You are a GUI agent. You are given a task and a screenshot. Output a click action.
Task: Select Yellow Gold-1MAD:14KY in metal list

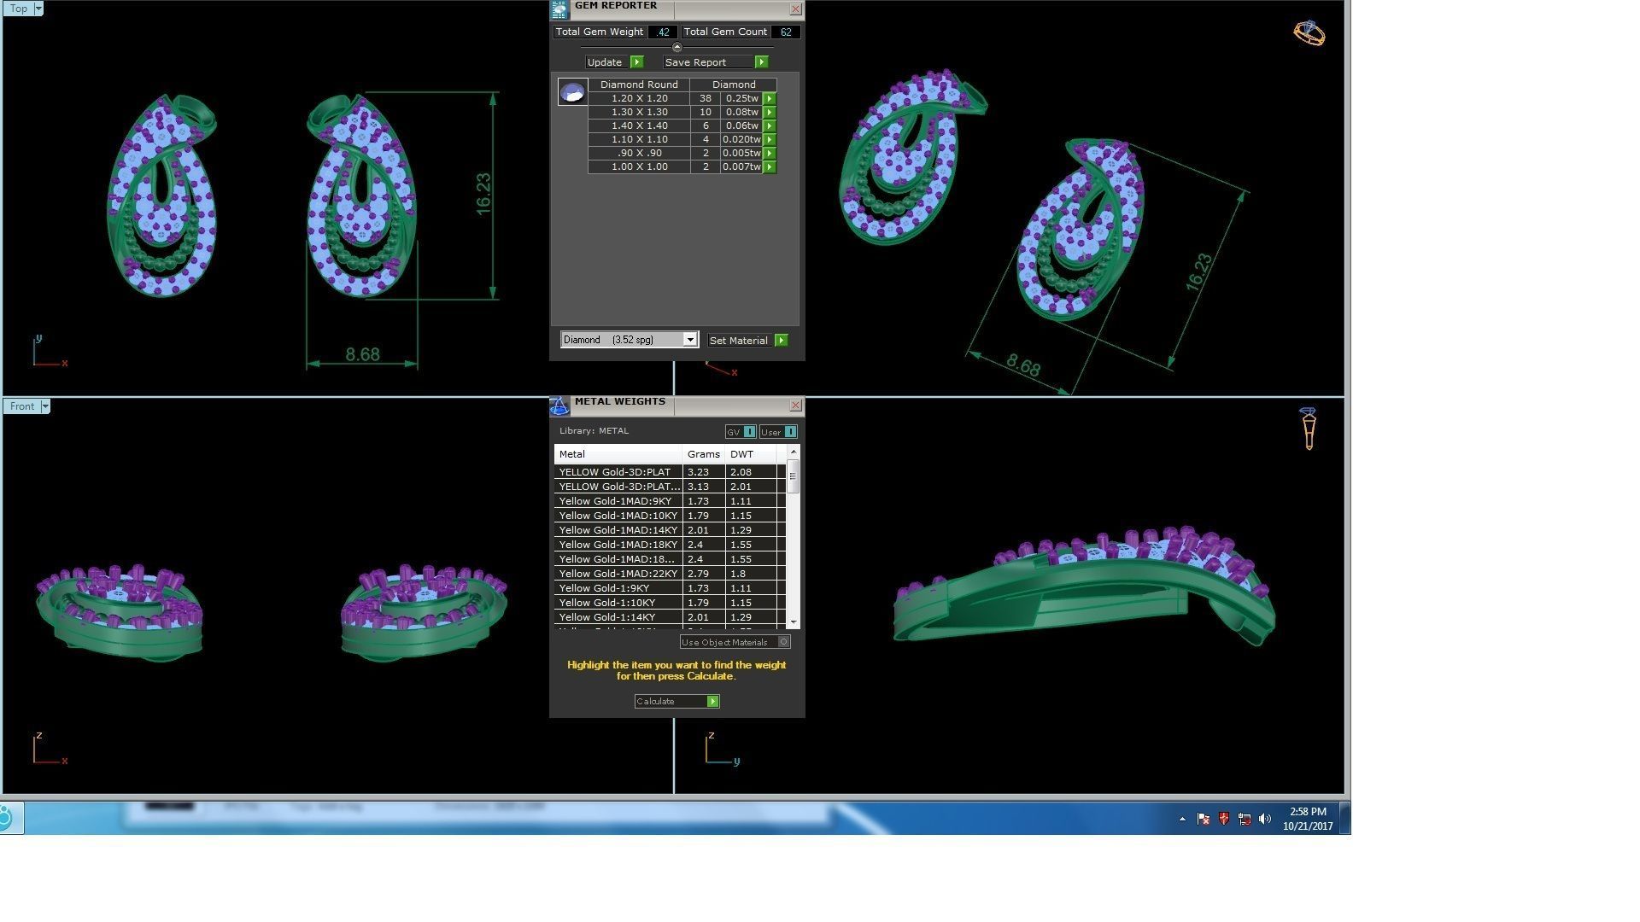[618, 530]
